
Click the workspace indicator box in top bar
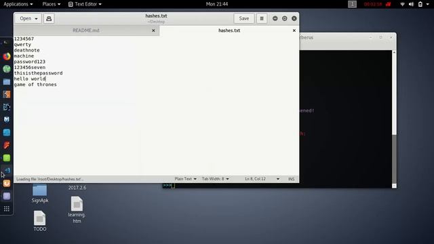352,4
